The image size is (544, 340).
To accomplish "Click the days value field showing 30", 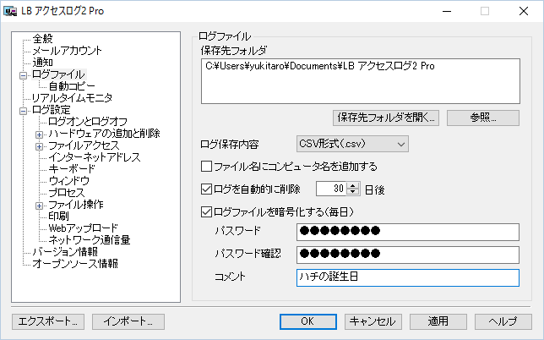I will tap(331, 189).
